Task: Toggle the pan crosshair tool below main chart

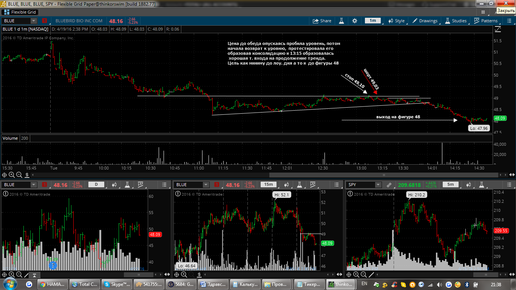Action: pyautogui.click(x=4, y=175)
